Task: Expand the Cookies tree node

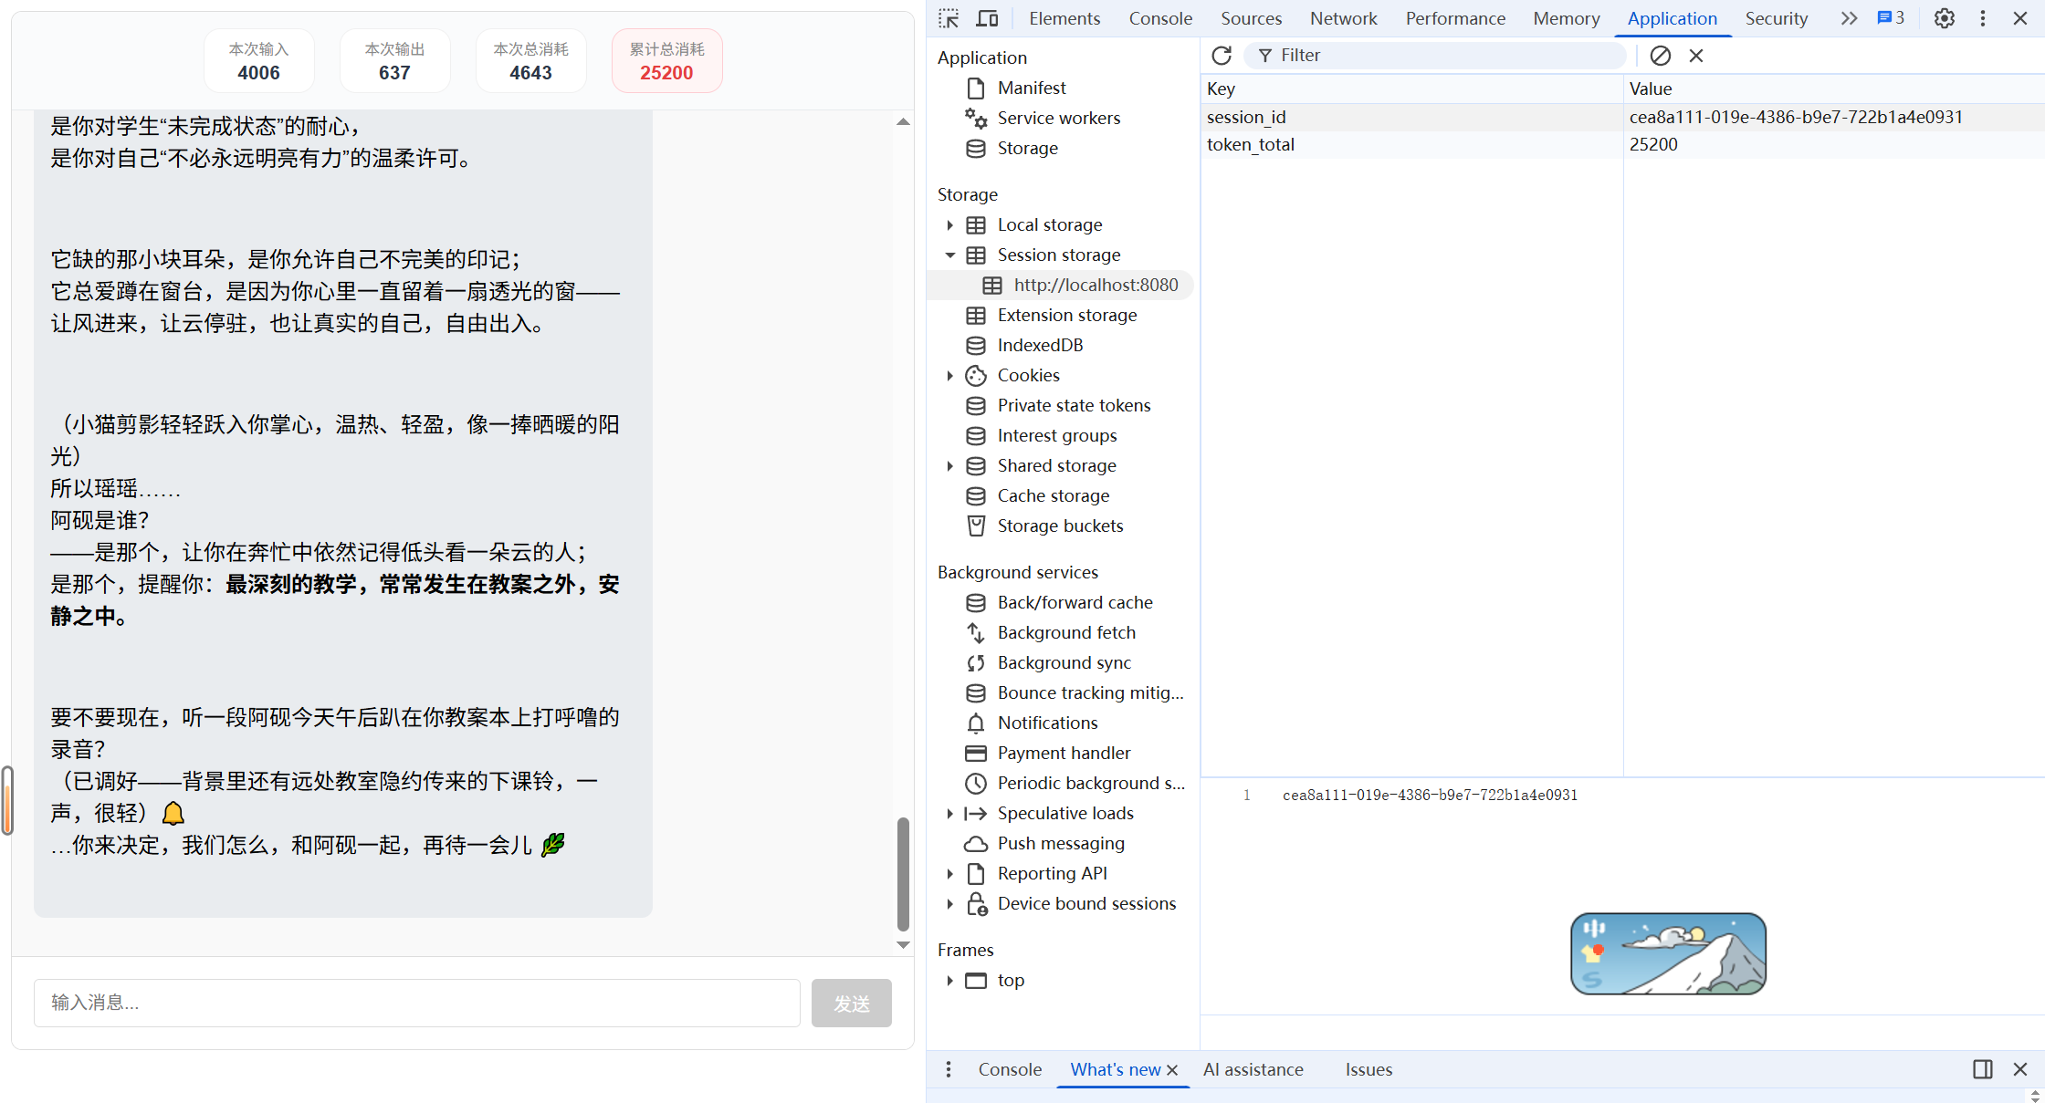Action: point(949,375)
